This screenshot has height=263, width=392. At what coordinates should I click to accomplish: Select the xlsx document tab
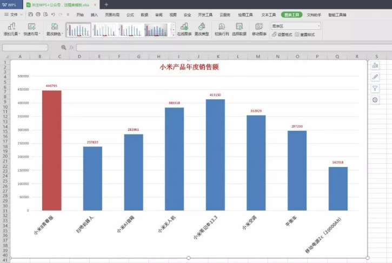click(x=61, y=5)
